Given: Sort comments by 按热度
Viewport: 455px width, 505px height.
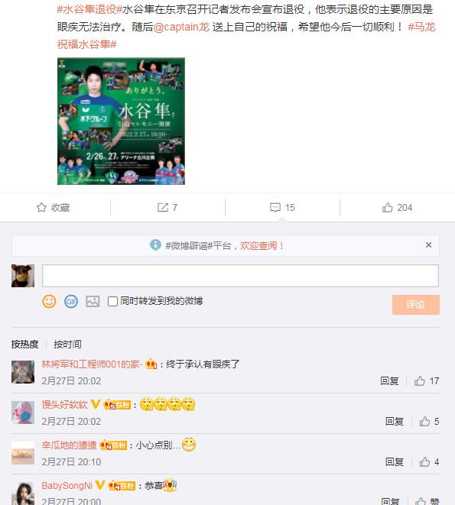Looking at the screenshot, I should click(x=24, y=345).
